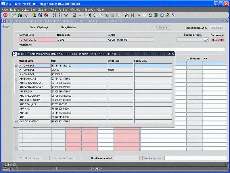Select account row 1111111111/0100
The width and height of the screenshot is (230, 173).
coord(79,65)
